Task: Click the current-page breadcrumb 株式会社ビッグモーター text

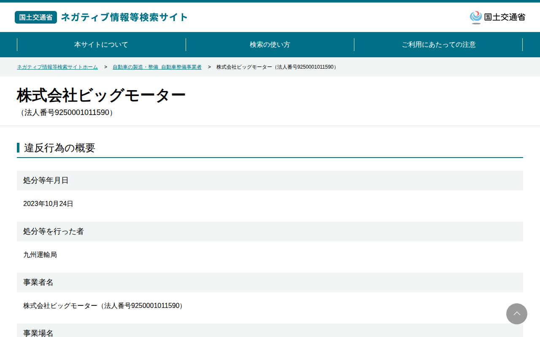Action: click(x=277, y=67)
